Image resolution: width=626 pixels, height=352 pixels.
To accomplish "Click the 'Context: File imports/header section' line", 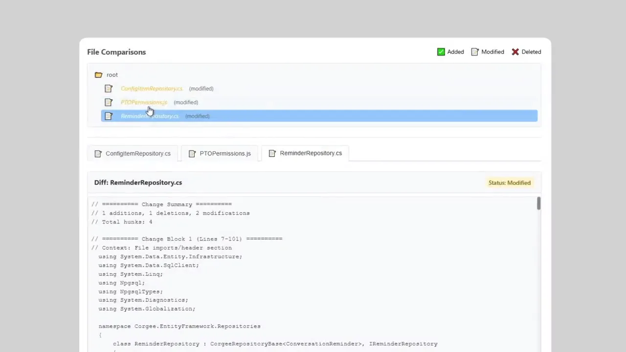I will click(x=161, y=248).
